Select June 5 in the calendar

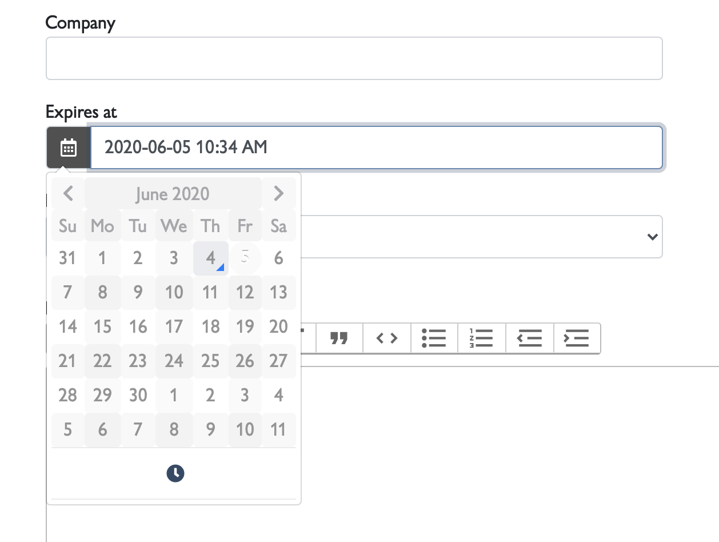(x=245, y=258)
